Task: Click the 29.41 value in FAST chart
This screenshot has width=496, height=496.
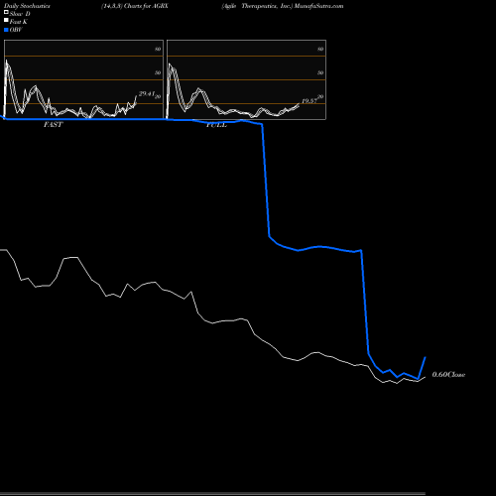Action: (x=147, y=94)
